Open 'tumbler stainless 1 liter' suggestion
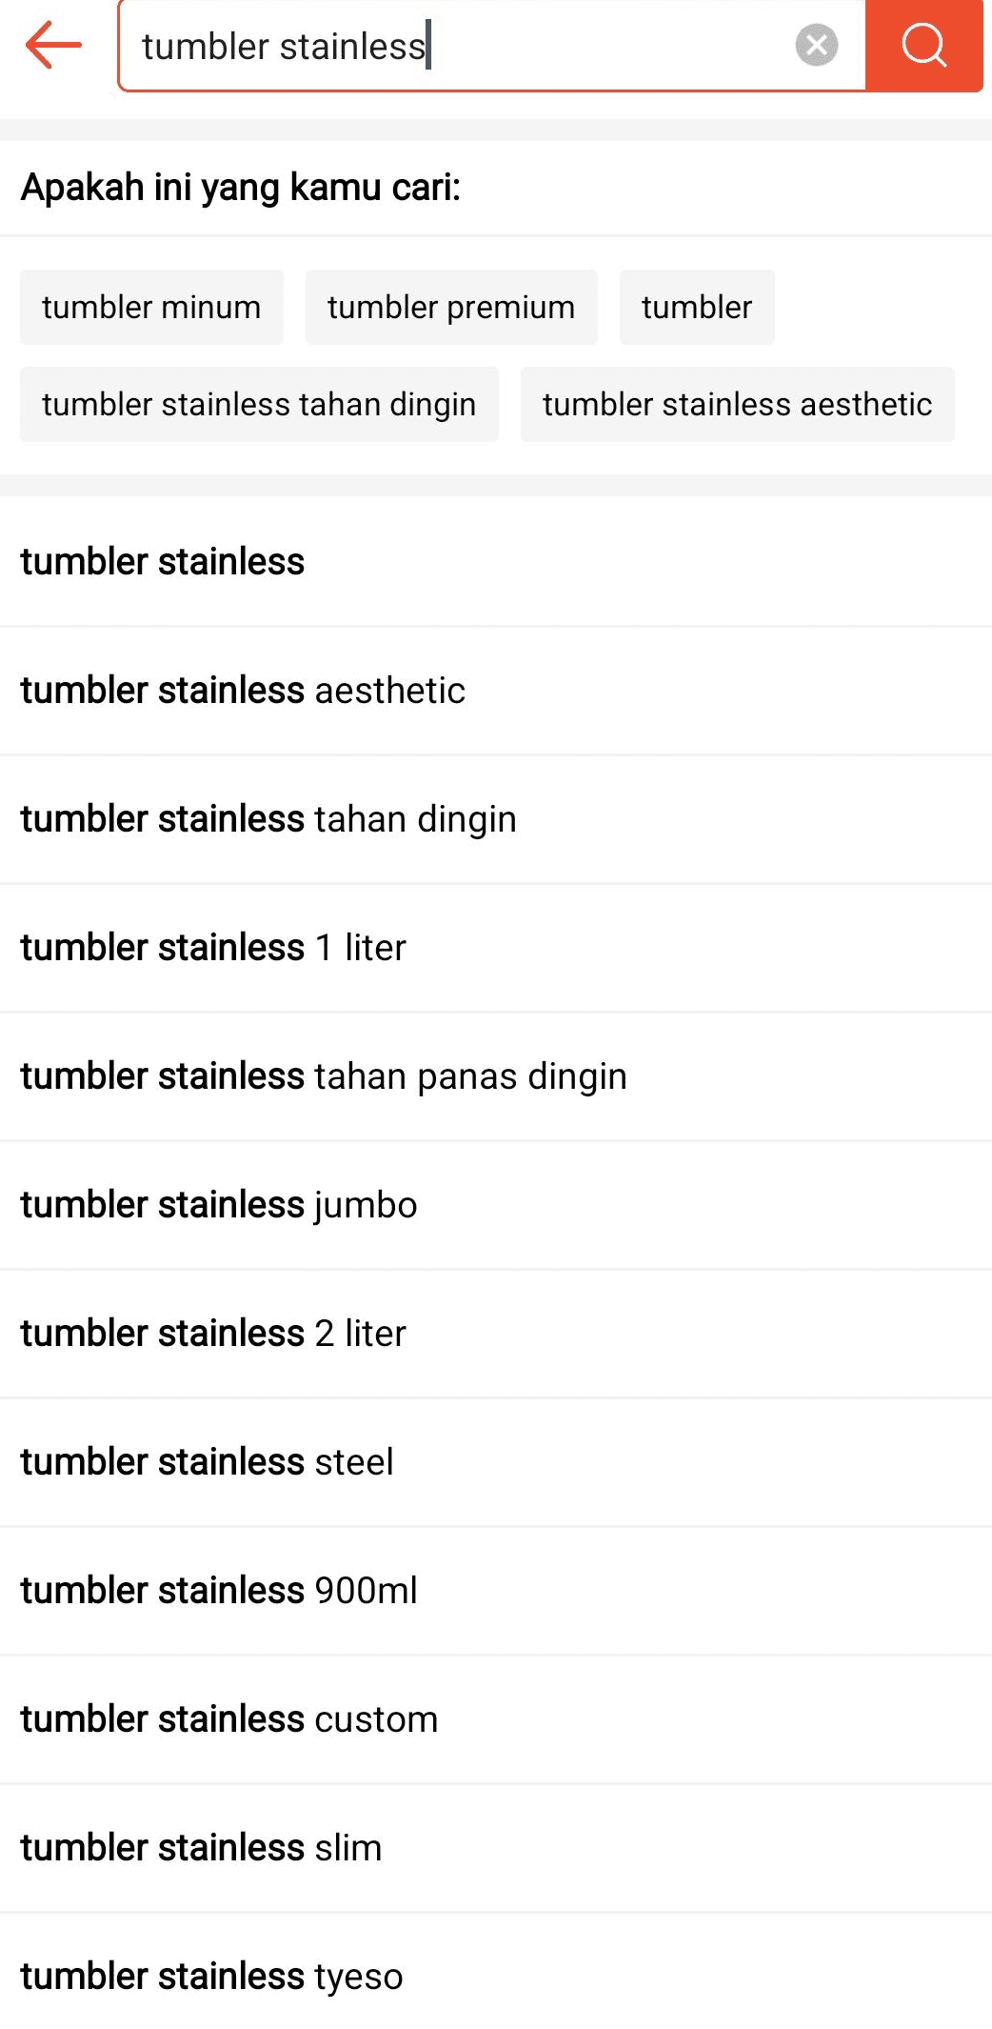Screen dimensions: 992x2029 [212, 947]
